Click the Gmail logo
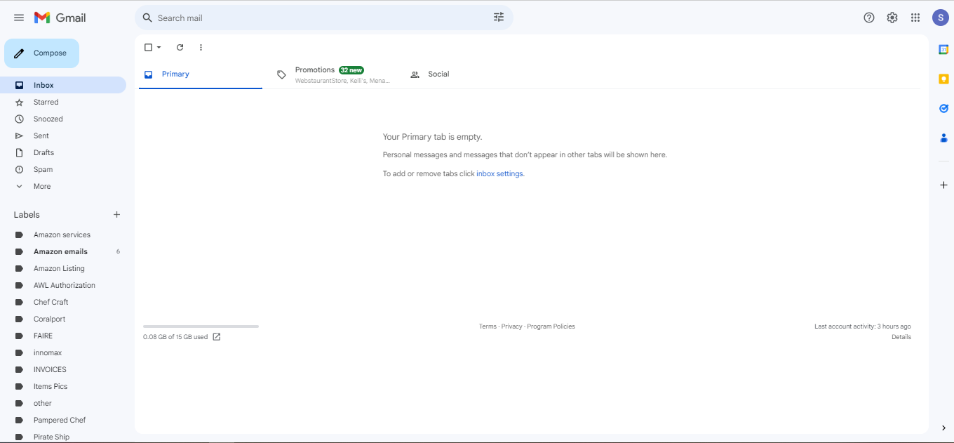The height and width of the screenshot is (443, 954). [60, 18]
